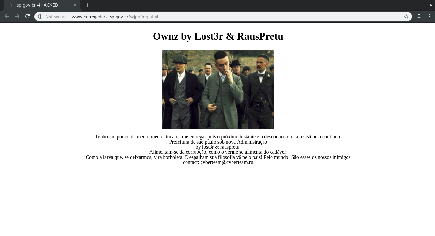This screenshot has height=236, width=435.
Task: Click text 'Prefeitura de são paulo sob nova Administração'
Action: [218, 142]
